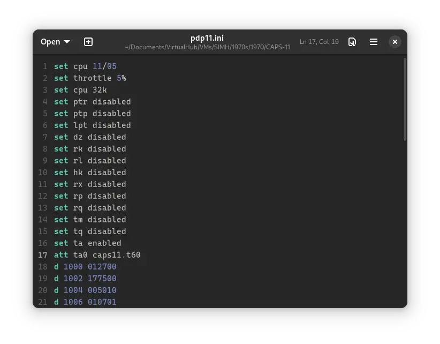Place cursor on 'set cpu 11/05' line

85,66
